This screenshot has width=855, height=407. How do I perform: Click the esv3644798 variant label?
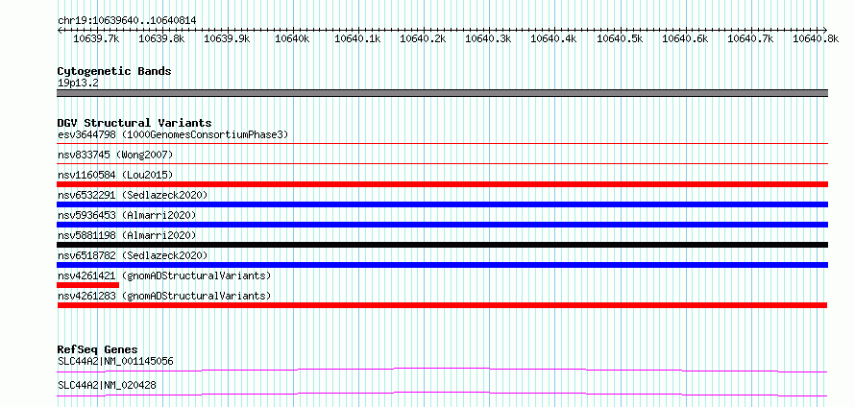click(172, 134)
